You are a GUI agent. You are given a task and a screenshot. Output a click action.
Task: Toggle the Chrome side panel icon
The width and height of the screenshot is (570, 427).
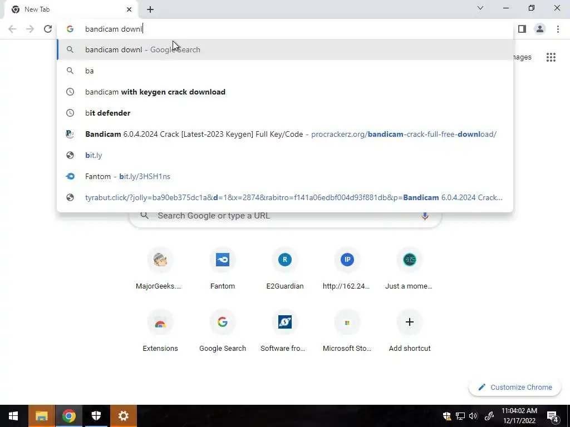point(522,29)
